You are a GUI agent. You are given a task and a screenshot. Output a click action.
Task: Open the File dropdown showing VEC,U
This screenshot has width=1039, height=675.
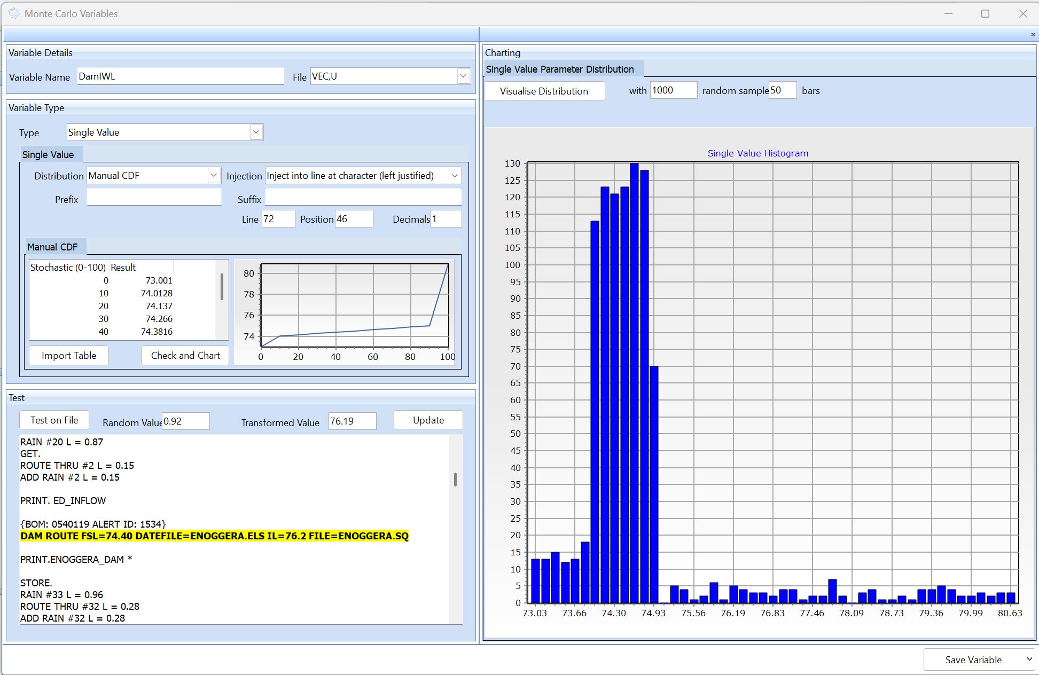(x=463, y=76)
